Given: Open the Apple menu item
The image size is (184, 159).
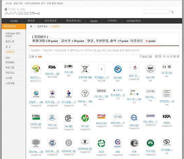Looking at the screenshot, I should pos(94,21).
